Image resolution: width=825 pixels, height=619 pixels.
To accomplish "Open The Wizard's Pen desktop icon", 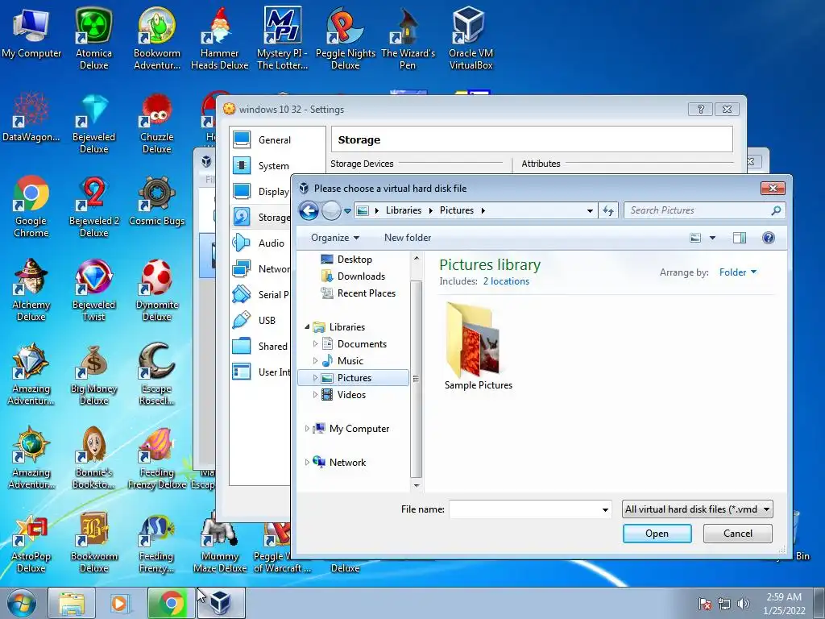I will point(408,39).
